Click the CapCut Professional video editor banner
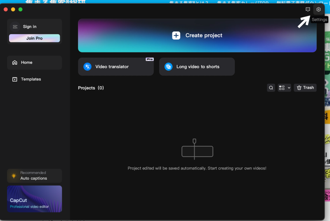Image resolution: width=330 pixels, height=221 pixels. pos(34,199)
